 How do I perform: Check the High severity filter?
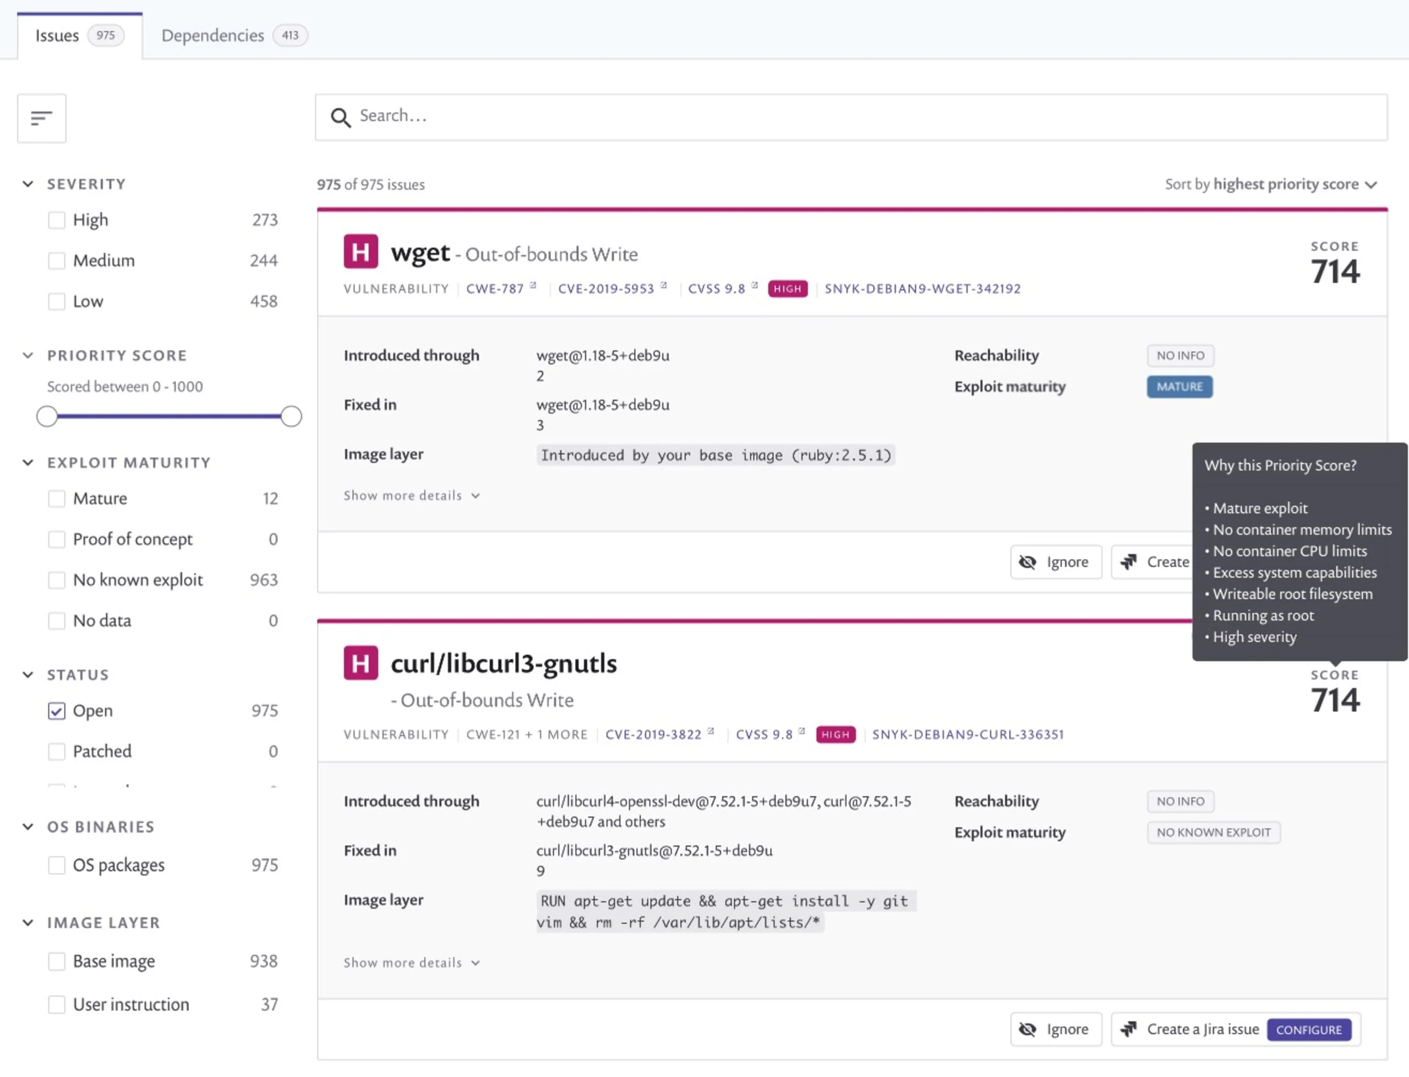[x=57, y=220]
